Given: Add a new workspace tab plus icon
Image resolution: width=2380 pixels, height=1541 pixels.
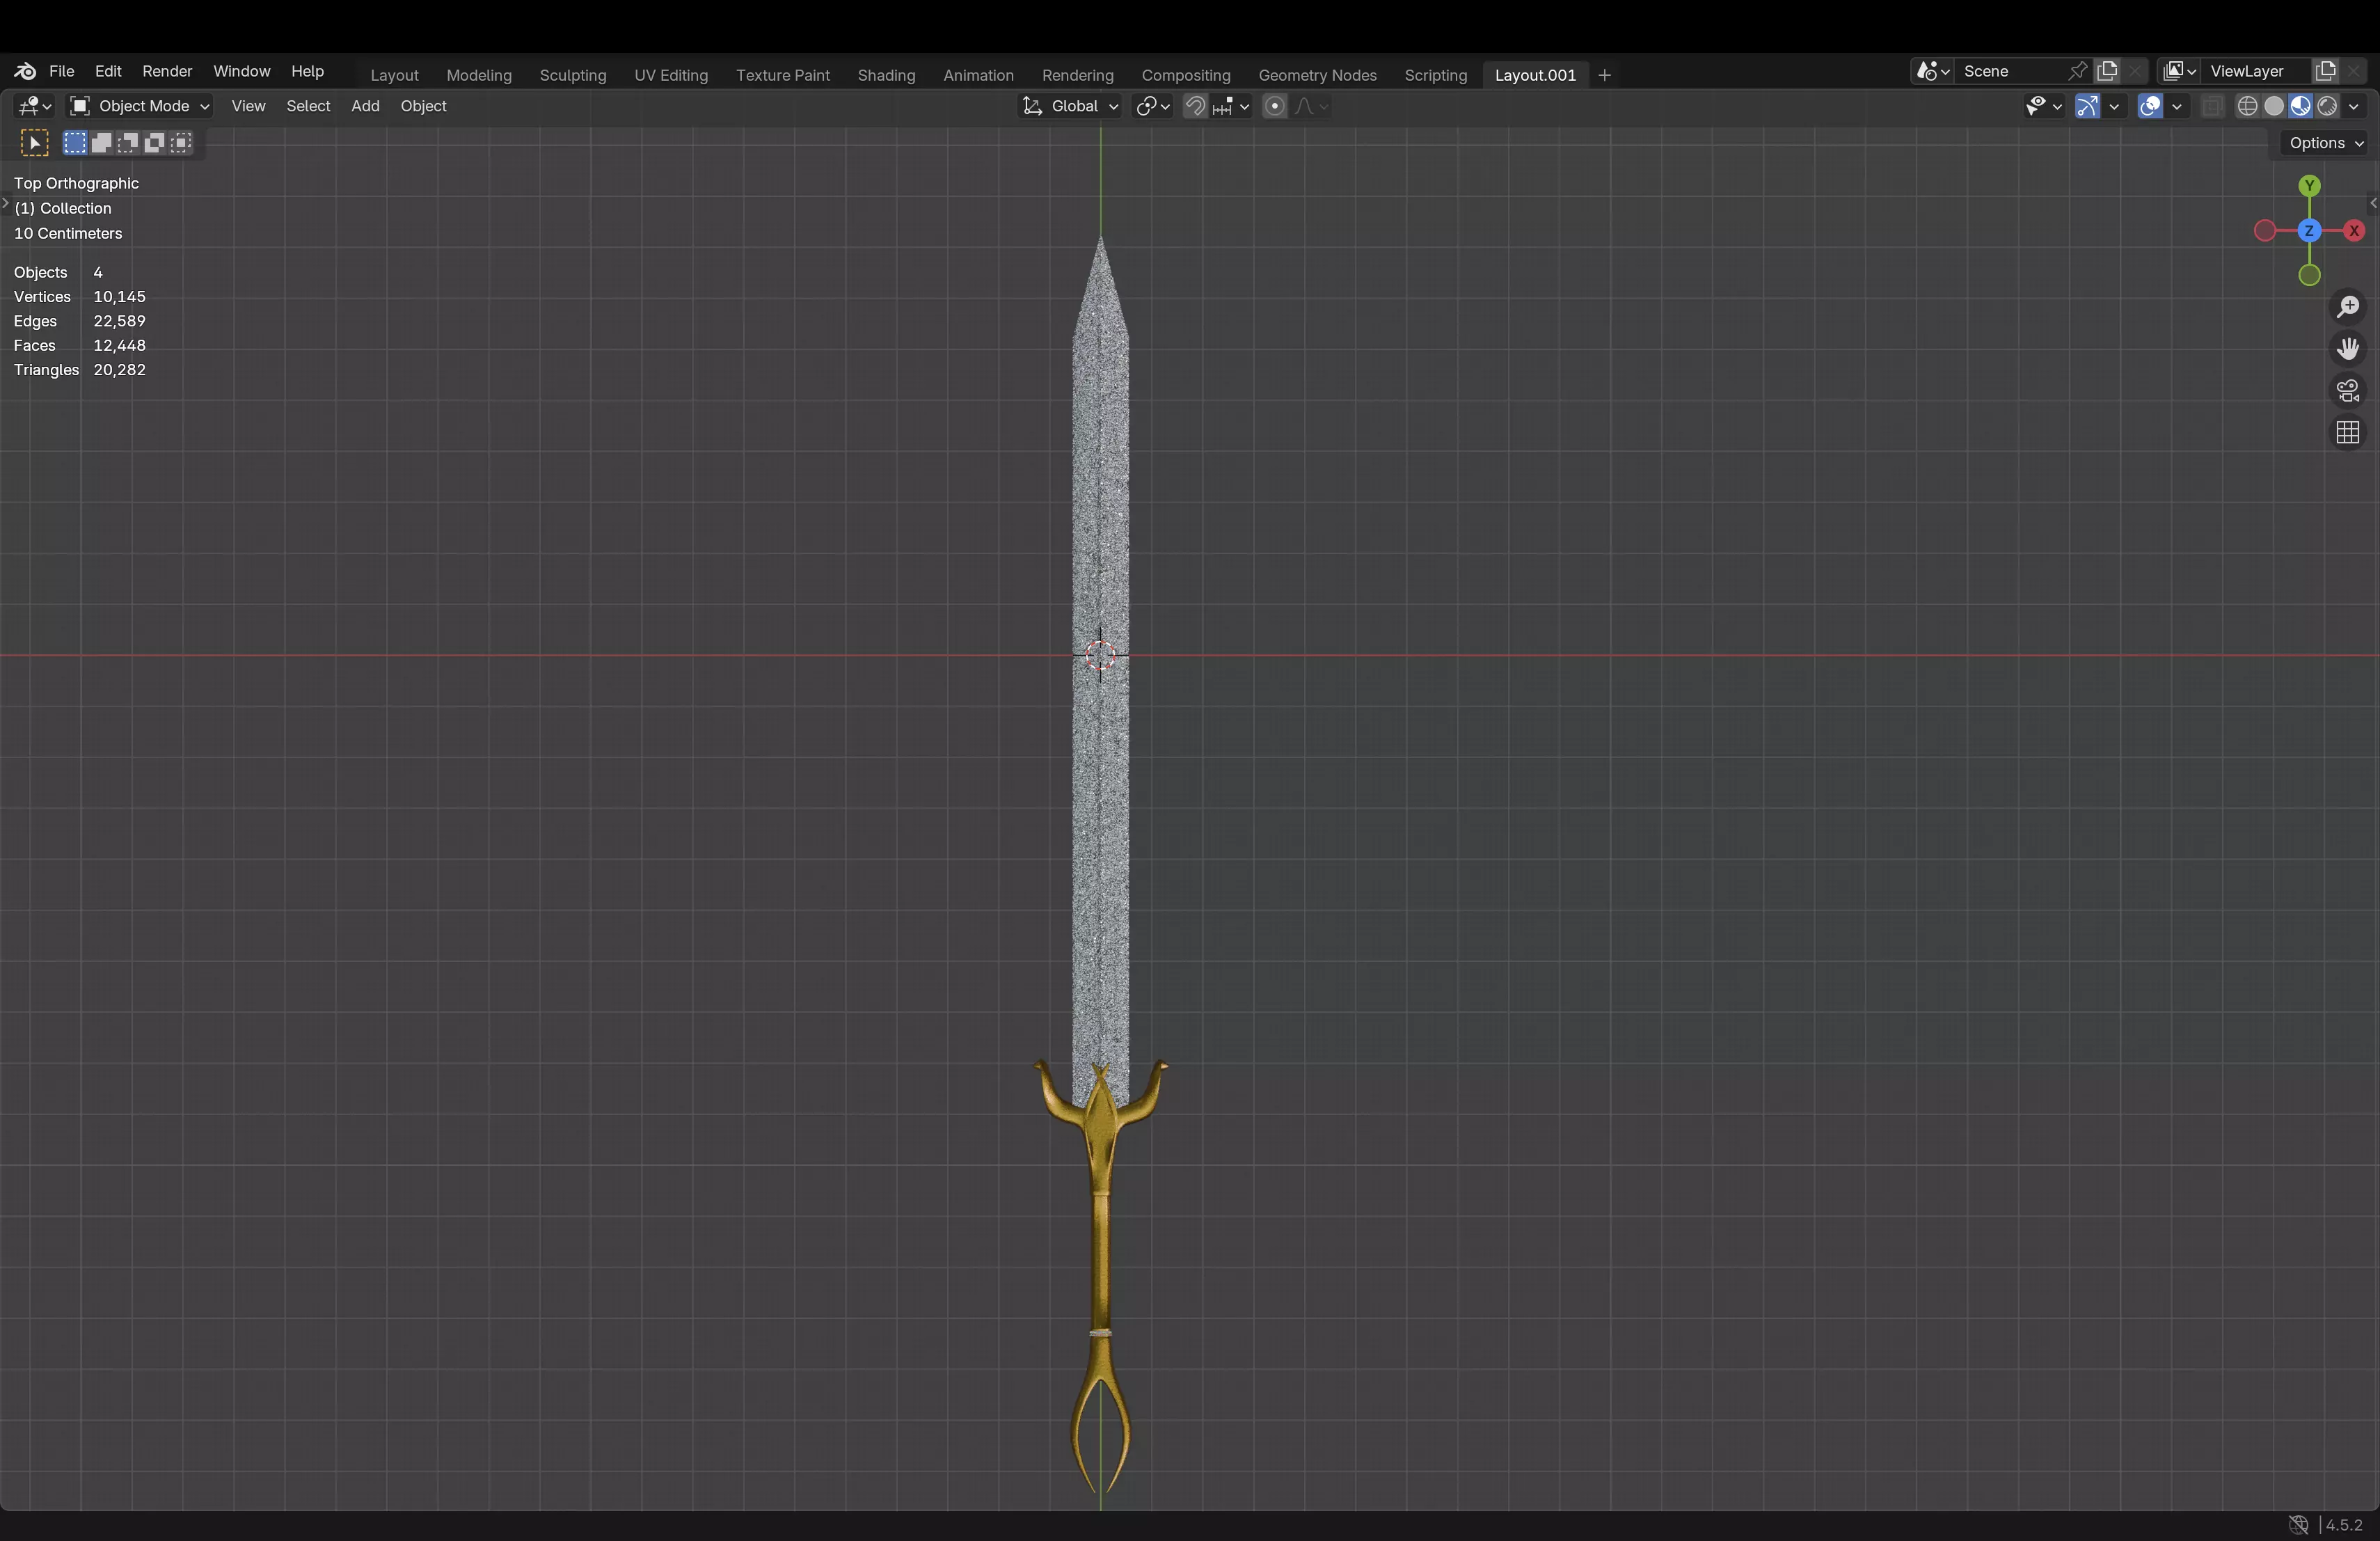Looking at the screenshot, I should click(1604, 75).
